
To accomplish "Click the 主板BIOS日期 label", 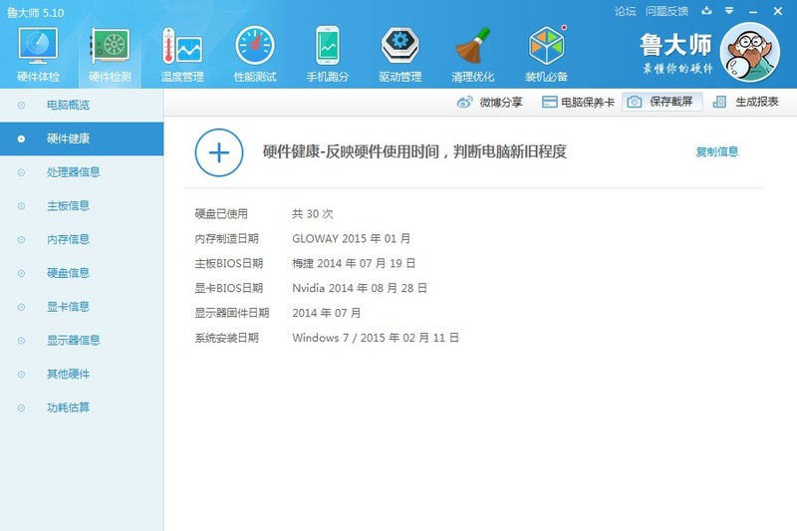I will pyautogui.click(x=229, y=263).
